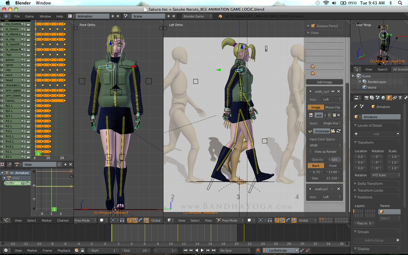Enable View as Render checkbox

click(310, 151)
